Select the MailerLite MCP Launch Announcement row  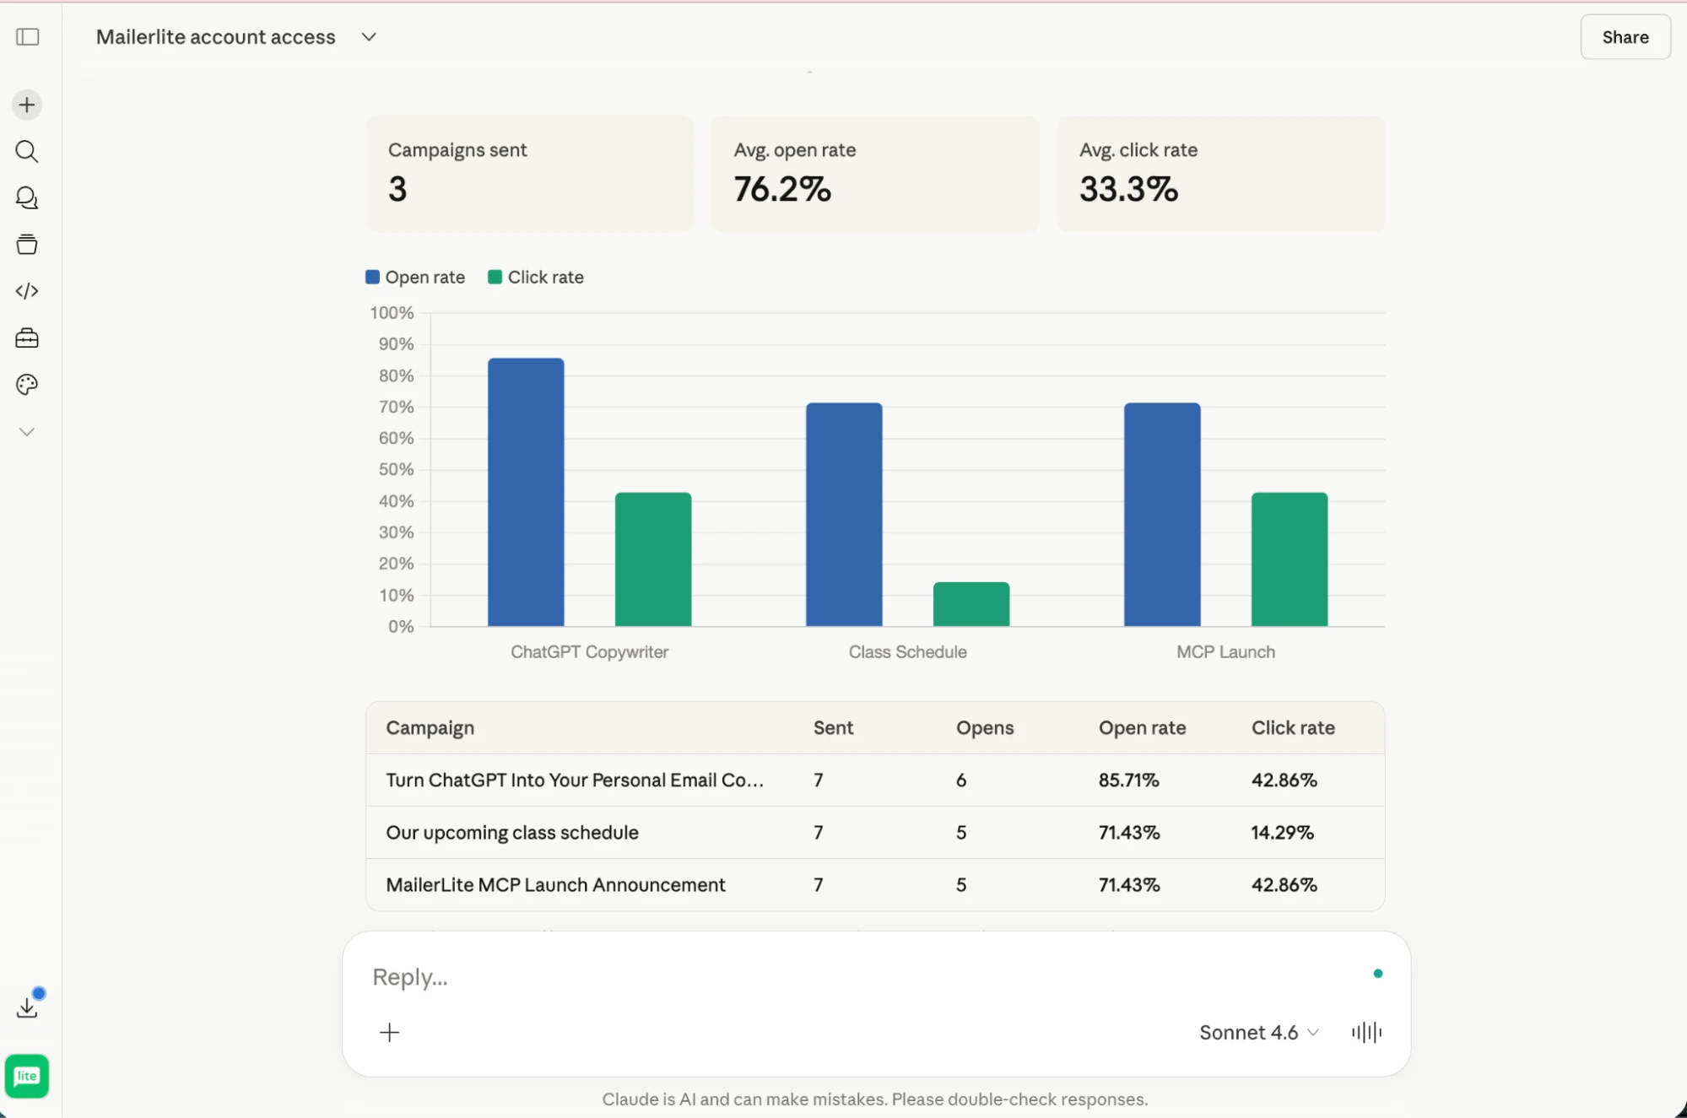(x=875, y=885)
